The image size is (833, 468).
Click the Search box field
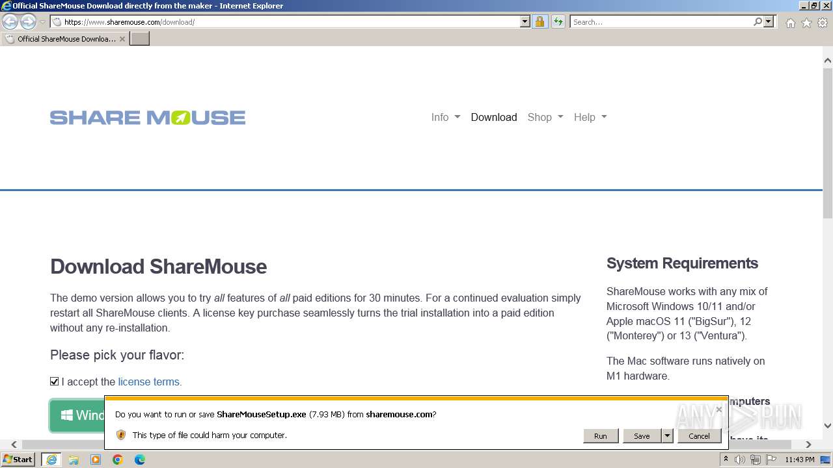661,21
